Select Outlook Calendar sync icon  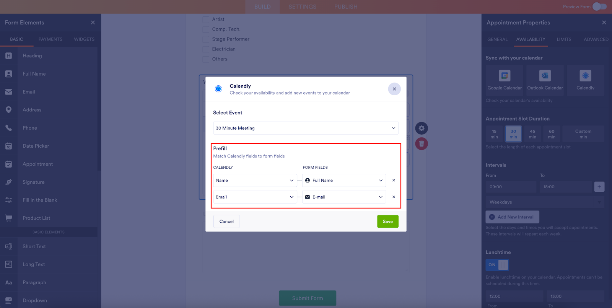tap(545, 76)
